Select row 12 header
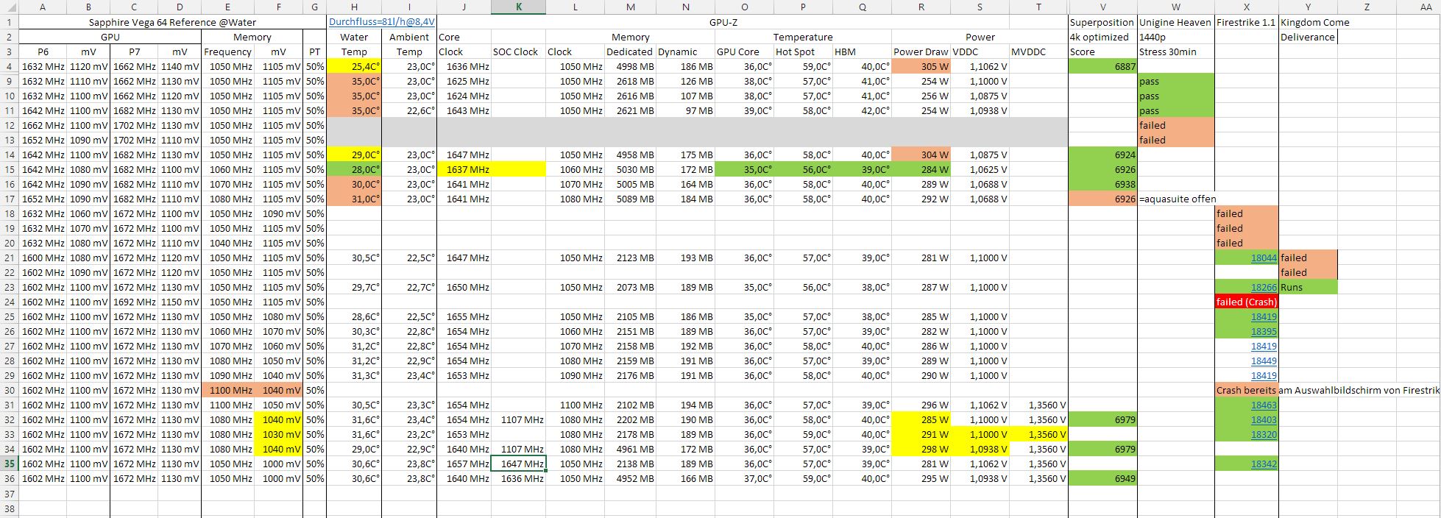Viewport: 1441px width, 518px height. (9, 125)
